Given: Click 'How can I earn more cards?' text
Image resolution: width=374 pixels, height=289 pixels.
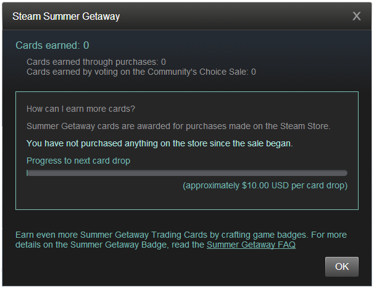Looking at the screenshot, I should click(x=81, y=109).
